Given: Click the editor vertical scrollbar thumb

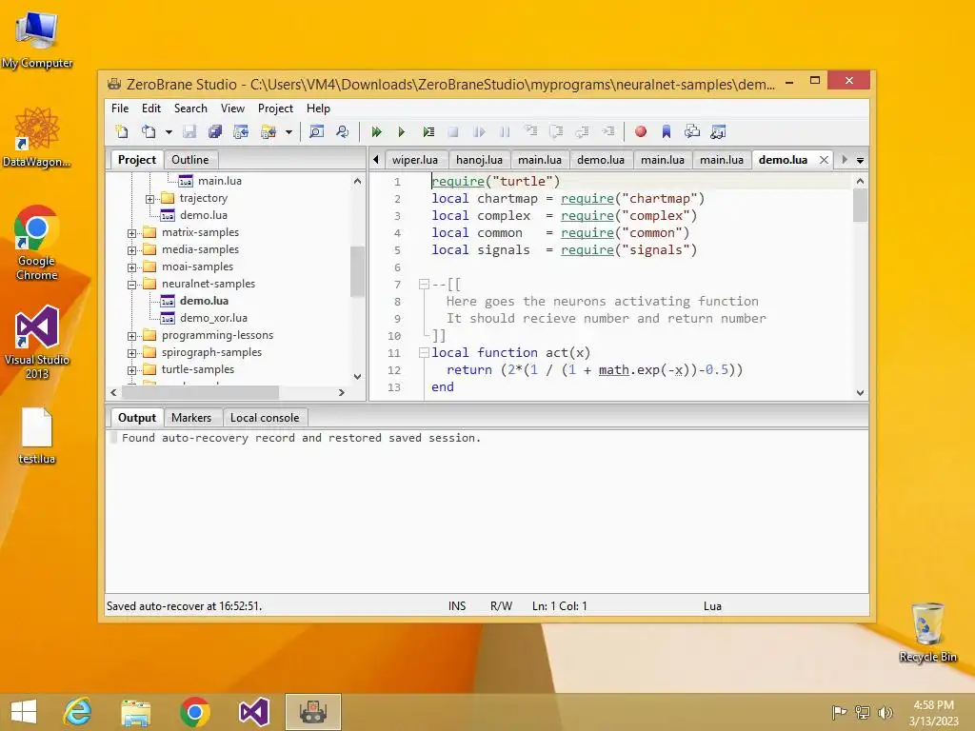Looking at the screenshot, I should pyautogui.click(x=860, y=206).
